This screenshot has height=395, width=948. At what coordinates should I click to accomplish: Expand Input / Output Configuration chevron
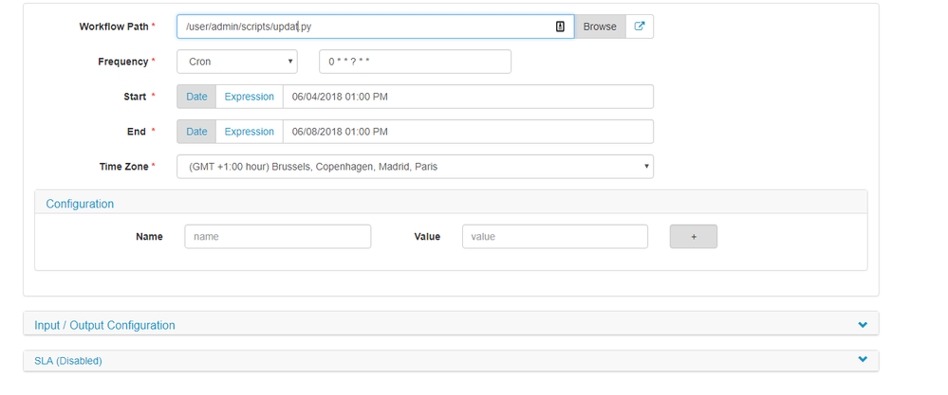(863, 325)
